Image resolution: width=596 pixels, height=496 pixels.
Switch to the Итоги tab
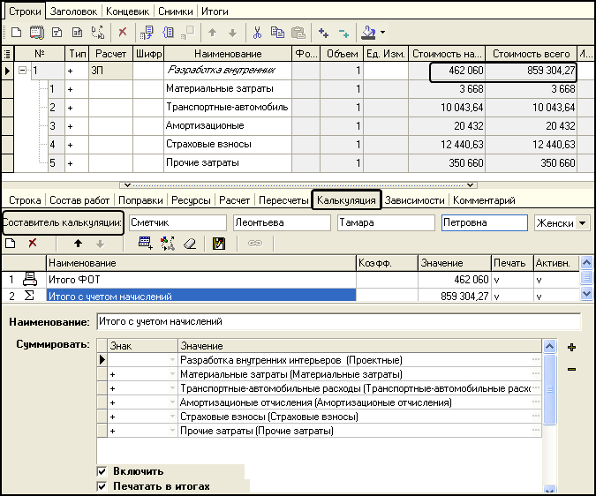pos(215,11)
